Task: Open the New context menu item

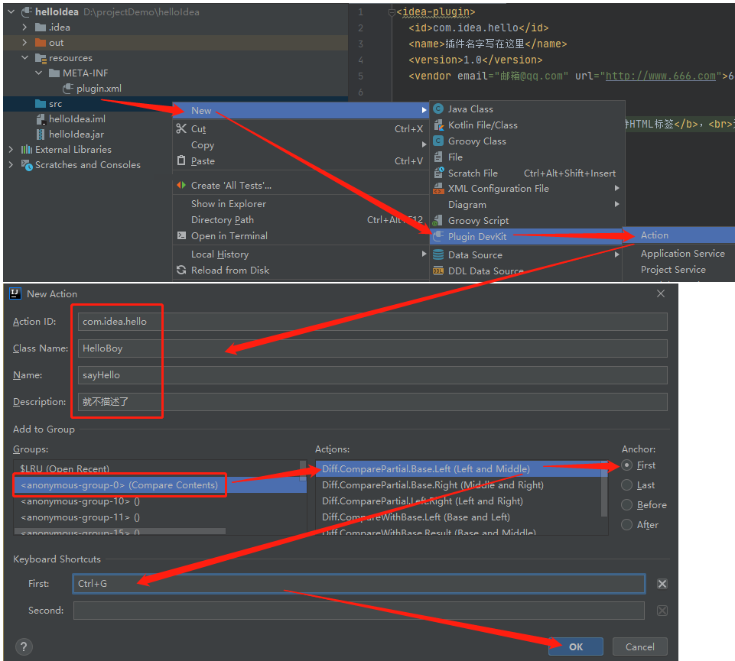Action: tap(301, 111)
